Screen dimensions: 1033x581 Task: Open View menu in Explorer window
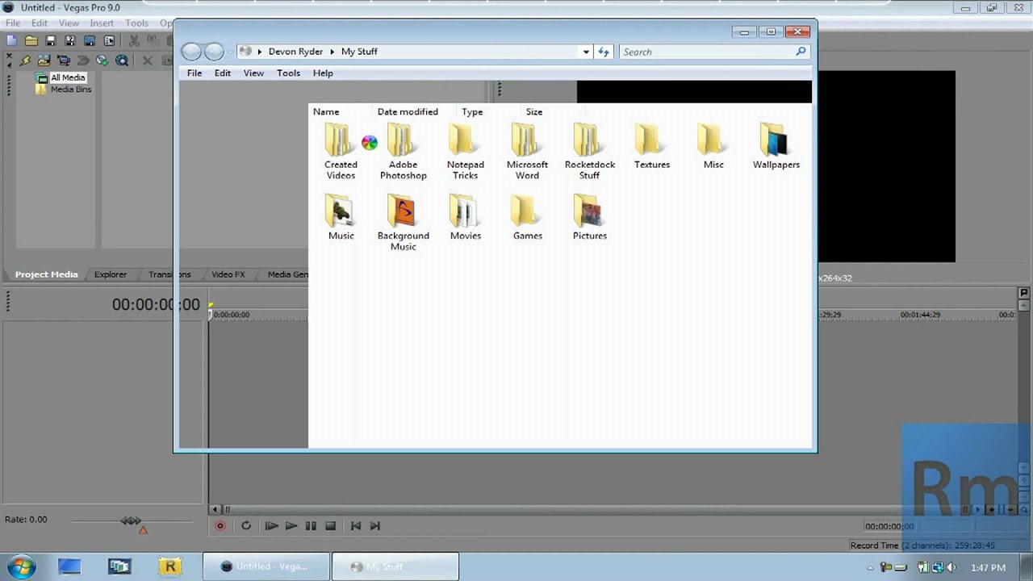point(253,73)
